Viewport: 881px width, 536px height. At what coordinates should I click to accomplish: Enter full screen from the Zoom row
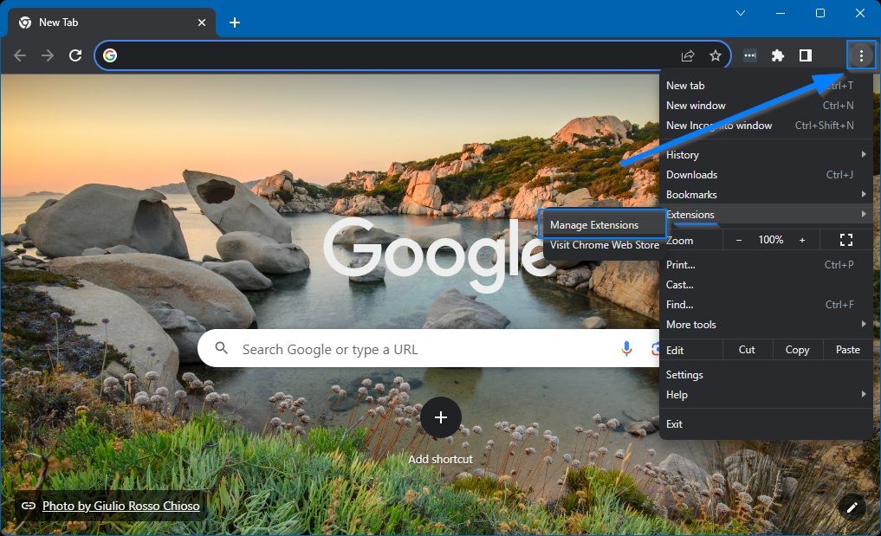click(x=845, y=239)
